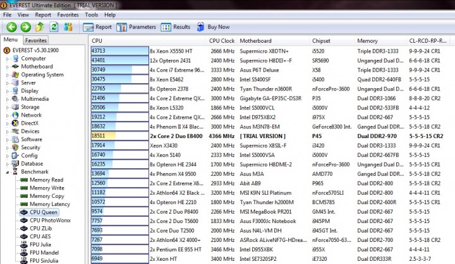Select Network icon in tree

15,115
